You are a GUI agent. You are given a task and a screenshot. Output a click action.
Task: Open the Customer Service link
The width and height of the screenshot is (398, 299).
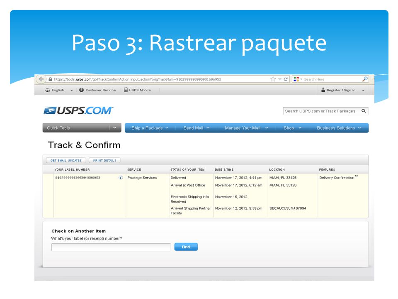pyautogui.click(x=100, y=90)
